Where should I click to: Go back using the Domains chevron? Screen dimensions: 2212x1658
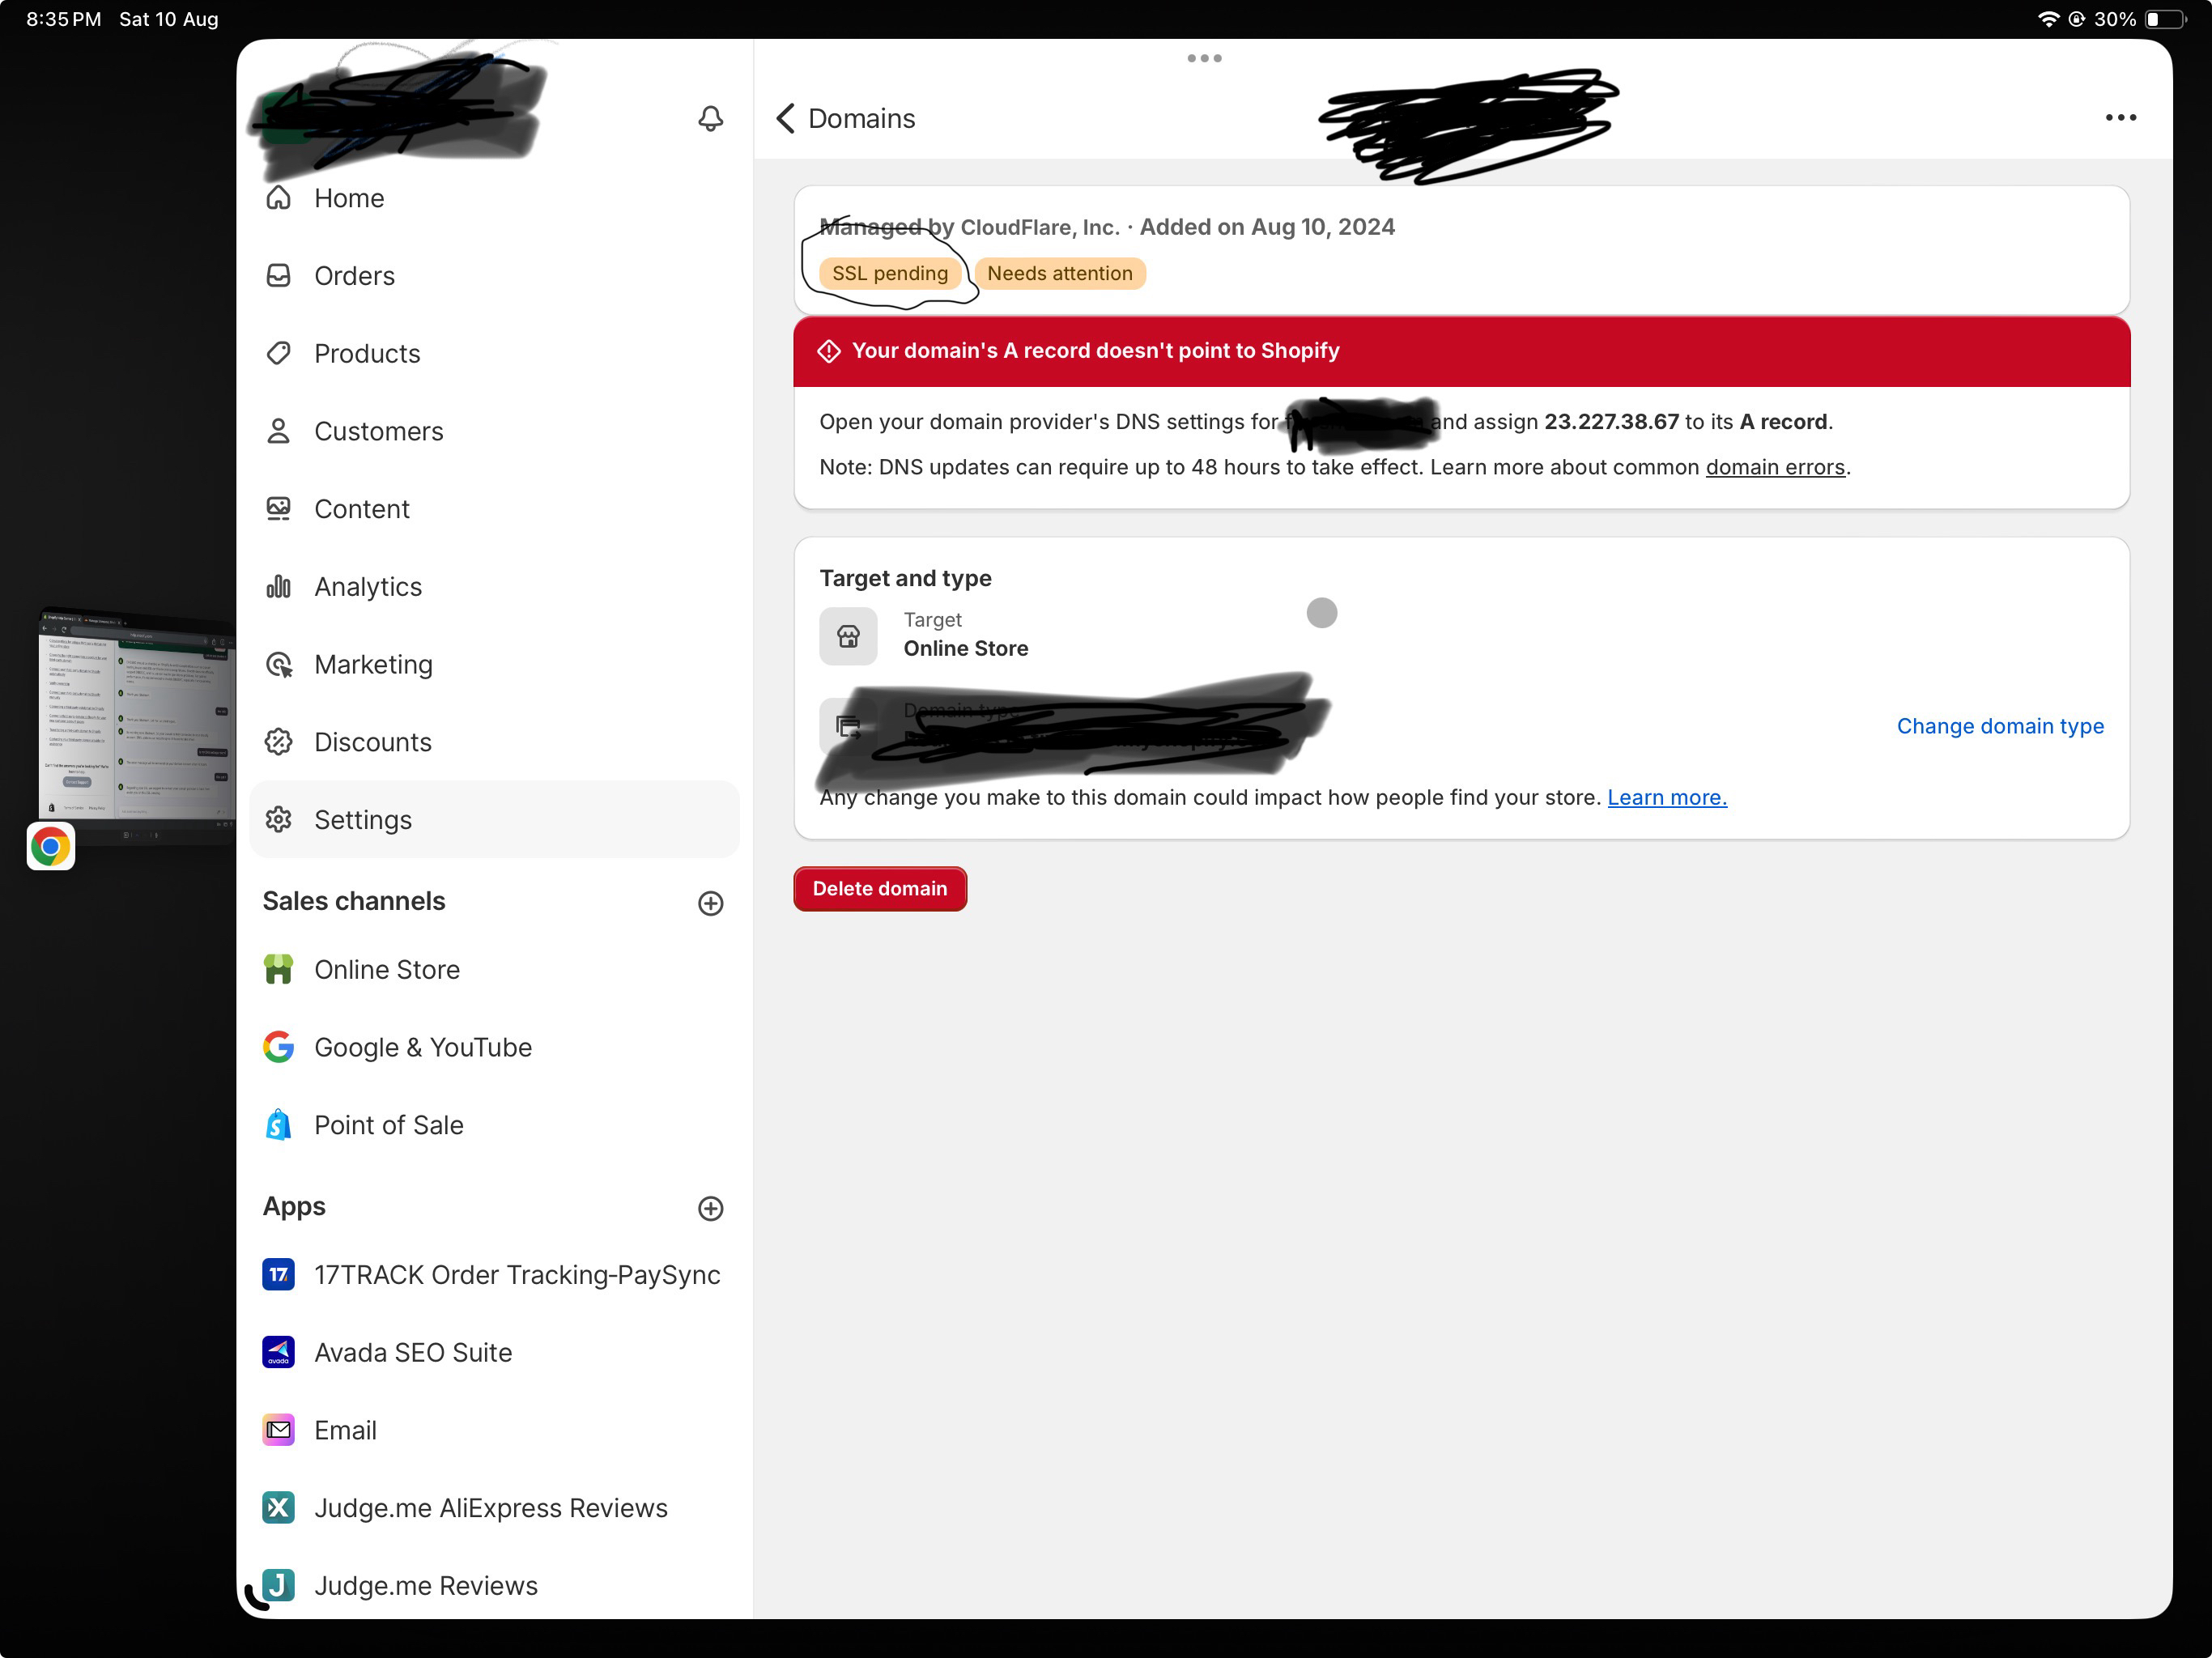tap(786, 118)
